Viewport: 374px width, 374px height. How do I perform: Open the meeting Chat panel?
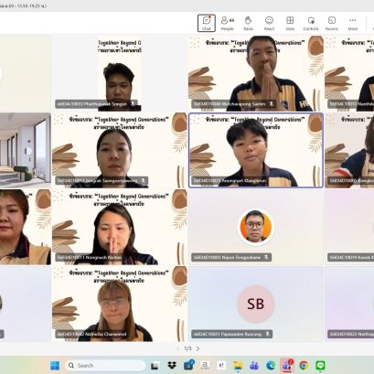click(x=207, y=23)
